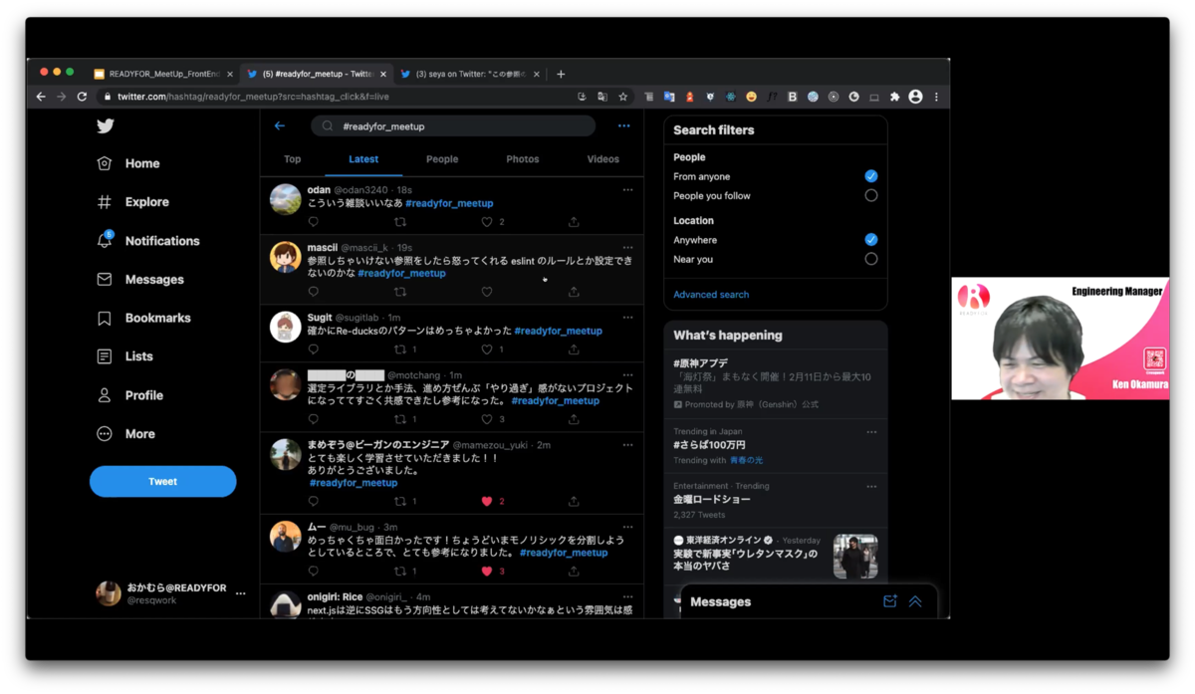Screen dimensions: 1195x694
Task: Open Messages envelope in sidebar
Action: click(105, 280)
